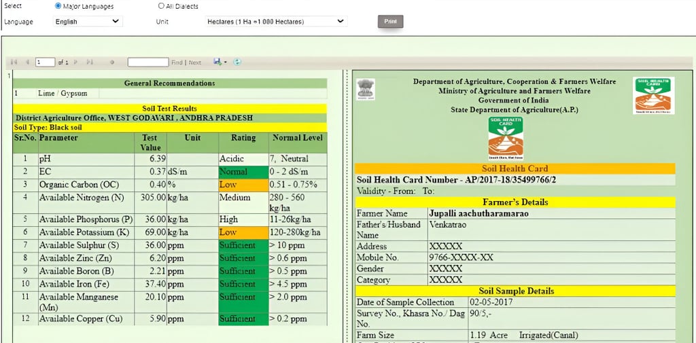The width and height of the screenshot is (696, 343).
Task: Click the green Normal rating for EC
Action: click(243, 172)
